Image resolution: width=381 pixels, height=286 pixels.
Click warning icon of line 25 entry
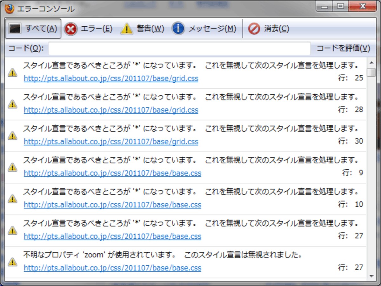coord(12,72)
